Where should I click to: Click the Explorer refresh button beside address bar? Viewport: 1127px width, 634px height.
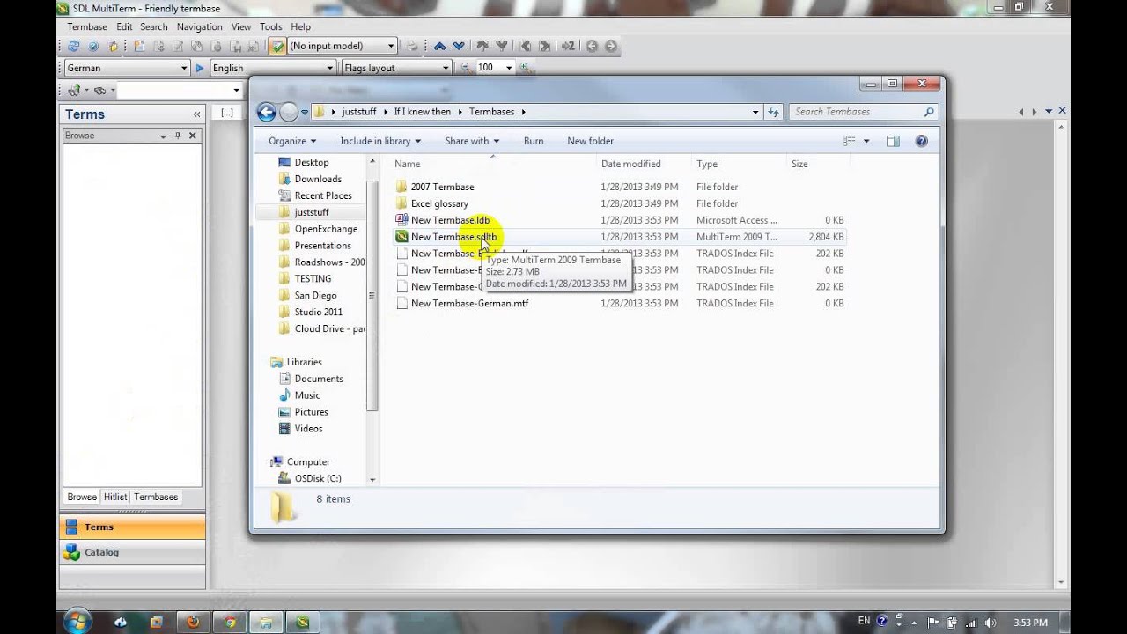pos(773,112)
